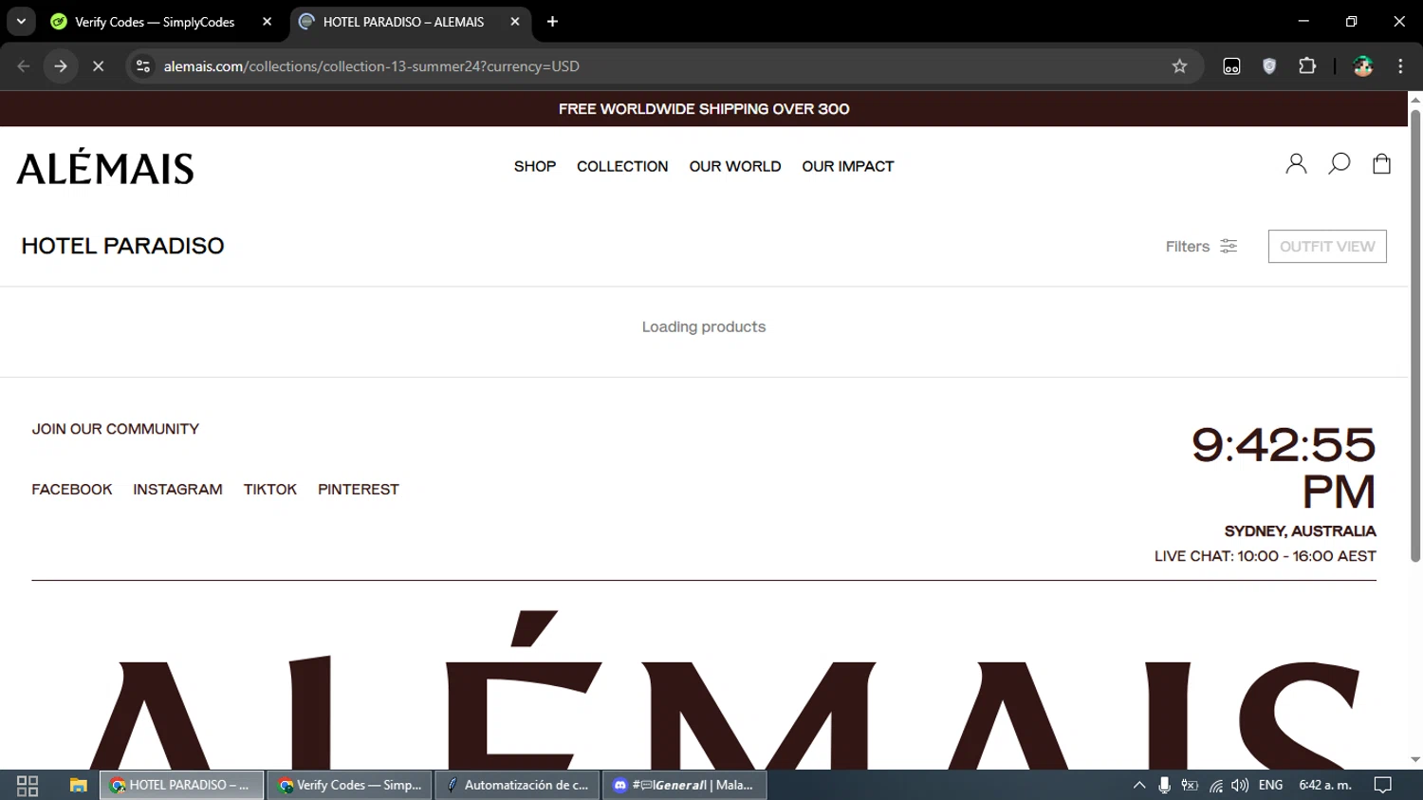Click the 9:42:55 PM clock display
This screenshot has height=800, width=1423.
point(1284,467)
